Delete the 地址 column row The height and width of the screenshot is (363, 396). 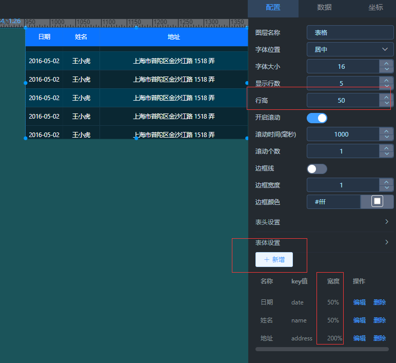click(380, 338)
